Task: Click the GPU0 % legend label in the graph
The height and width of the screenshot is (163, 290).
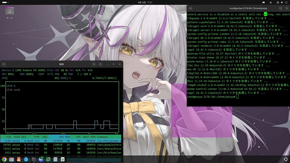Action: tap(11, 86)
